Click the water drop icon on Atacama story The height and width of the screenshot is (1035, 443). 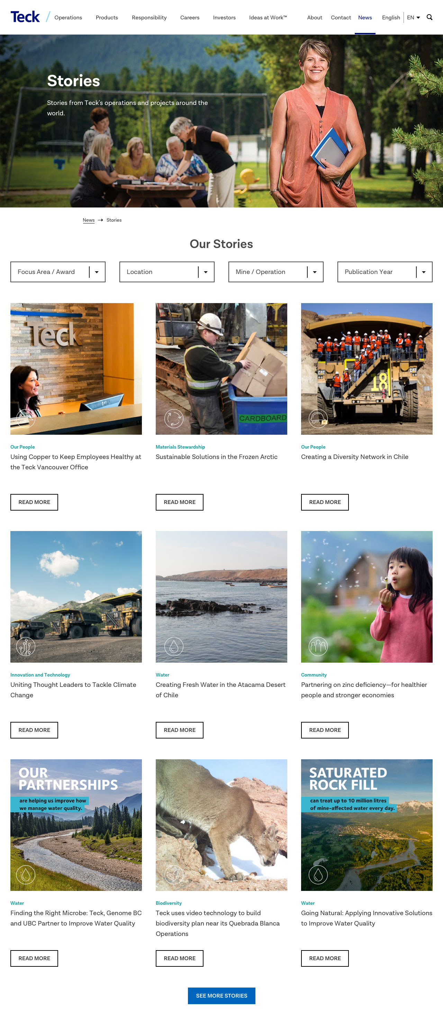tap(174, 646)
